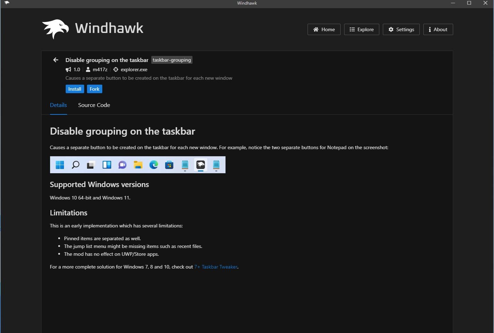494x333 pixels.
Task: Click the Chat icon in the preview
Action: point(123,165)
